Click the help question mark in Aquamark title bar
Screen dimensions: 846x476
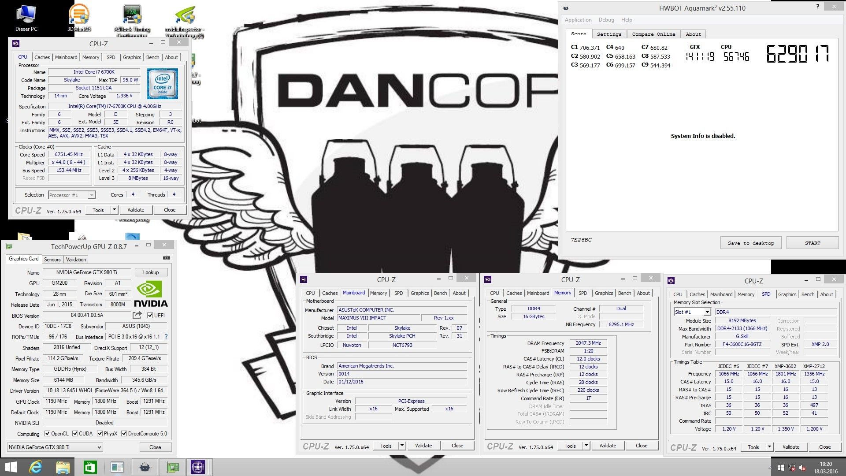point(818,7)
